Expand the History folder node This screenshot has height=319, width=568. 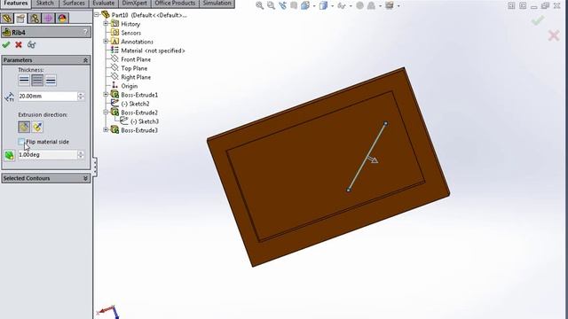coord(106,24)
